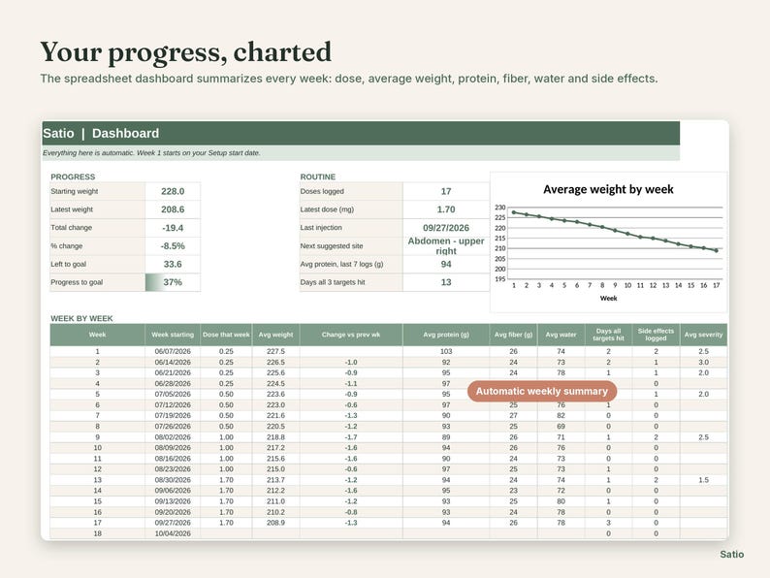This screenshot has width=770, height=578.
Task: Click the avg water cell 69
Action: (x=561, y=427)
